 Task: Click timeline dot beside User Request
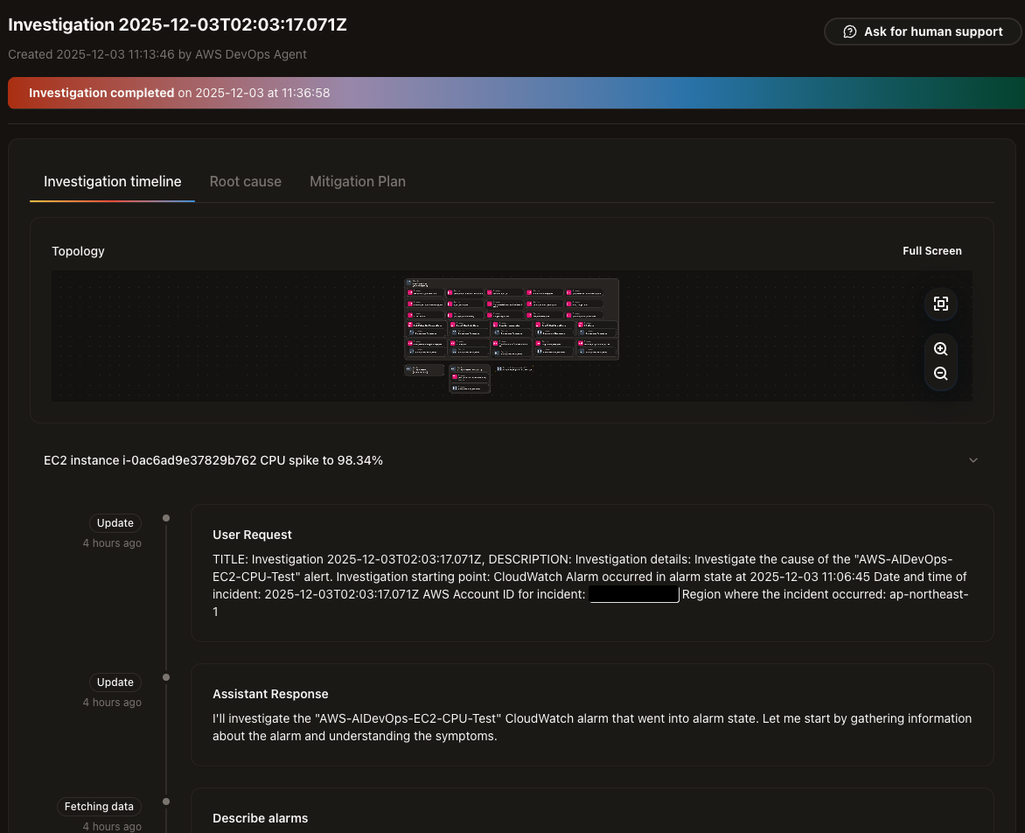tap(166, 518)
